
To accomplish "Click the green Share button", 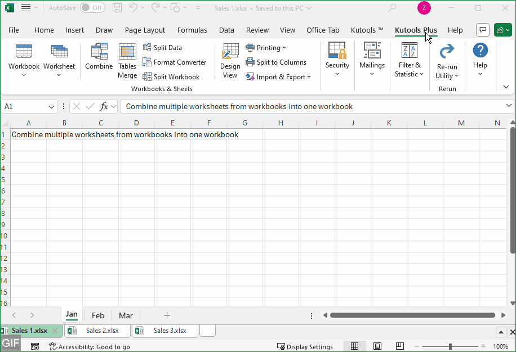I will pyautogui.click(x=502, y=30).
